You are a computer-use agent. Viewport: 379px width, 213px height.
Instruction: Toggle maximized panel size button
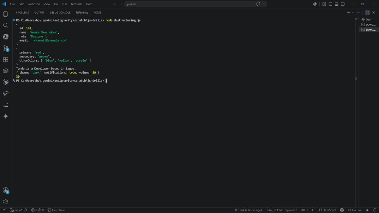pos(367,13)
